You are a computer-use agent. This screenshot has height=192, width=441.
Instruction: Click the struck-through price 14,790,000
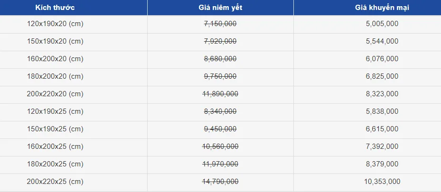coord(220,182)
